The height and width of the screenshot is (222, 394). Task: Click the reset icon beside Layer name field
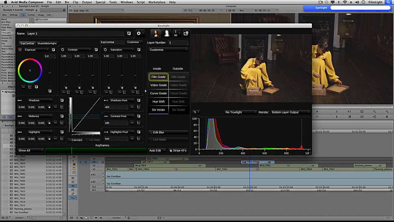pos(129,34)
